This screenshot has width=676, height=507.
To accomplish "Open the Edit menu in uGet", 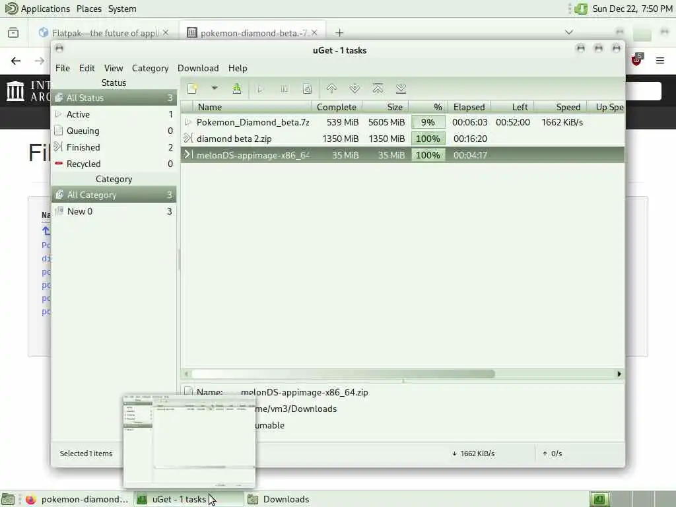I will [86, 68].
